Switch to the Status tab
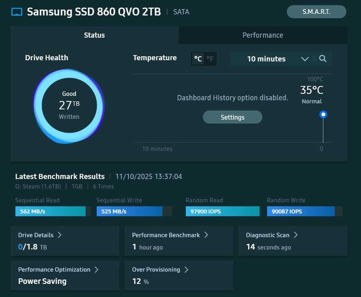 (x=94, y=35)
